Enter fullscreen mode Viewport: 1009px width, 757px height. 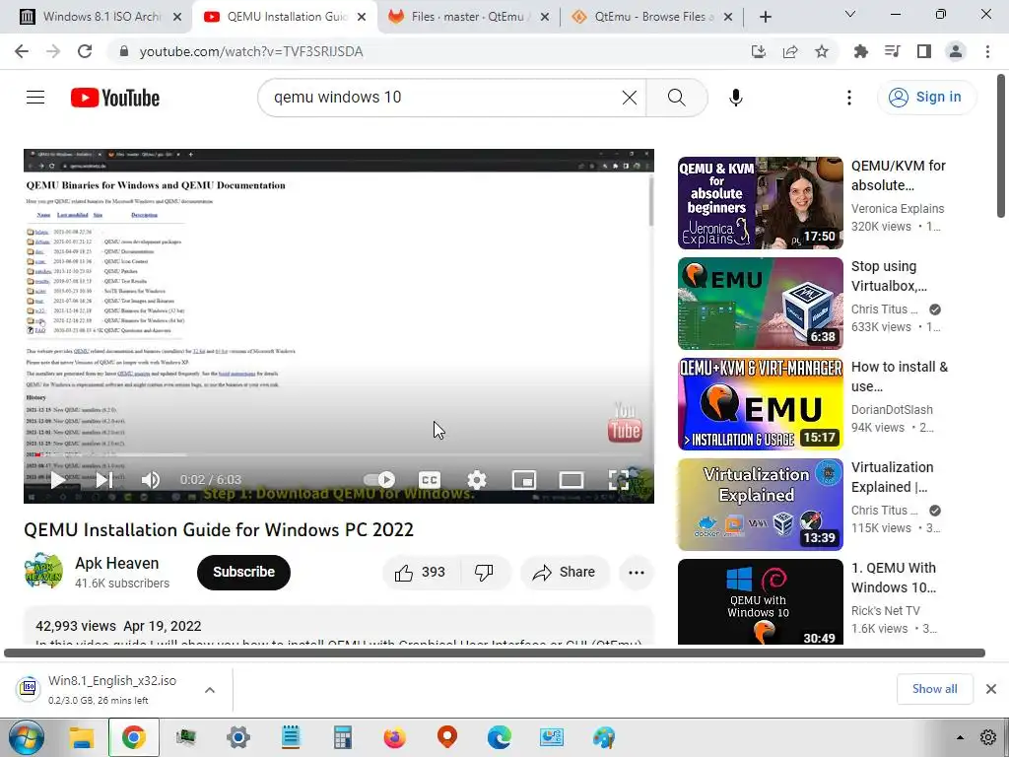coord(619,480)
